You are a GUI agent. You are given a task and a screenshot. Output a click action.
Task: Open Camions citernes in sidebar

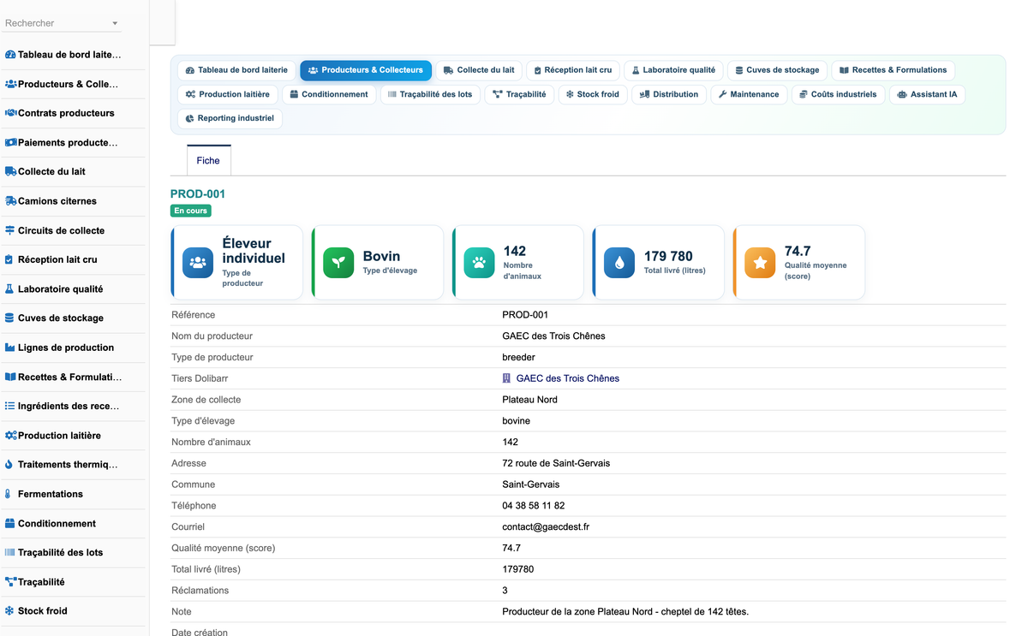57,201
